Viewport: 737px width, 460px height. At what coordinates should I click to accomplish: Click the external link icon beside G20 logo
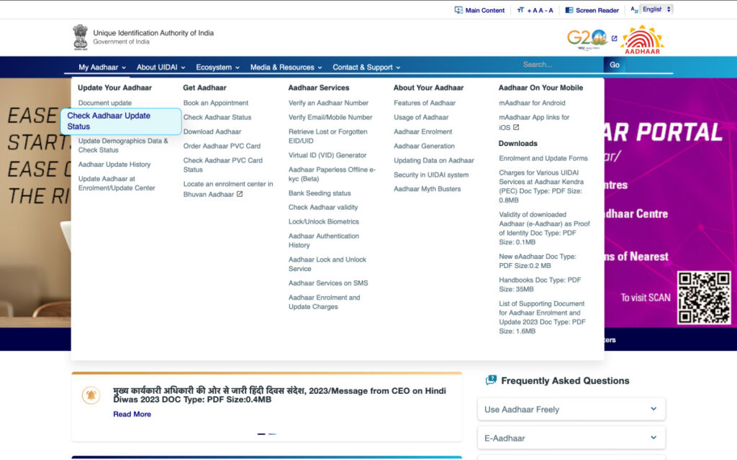[x=614, y=39]
